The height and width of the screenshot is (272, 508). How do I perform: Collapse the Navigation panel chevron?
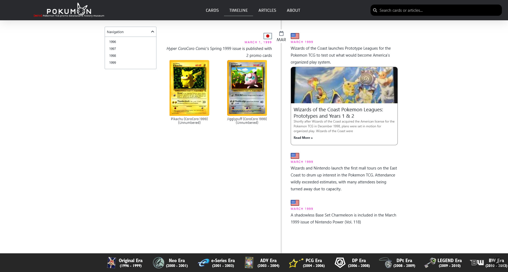(x=152, y=32)
